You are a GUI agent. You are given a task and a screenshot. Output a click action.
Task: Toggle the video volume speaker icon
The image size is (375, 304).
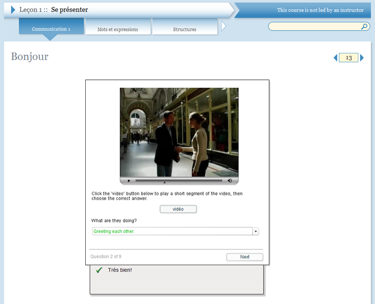[230, 180]
